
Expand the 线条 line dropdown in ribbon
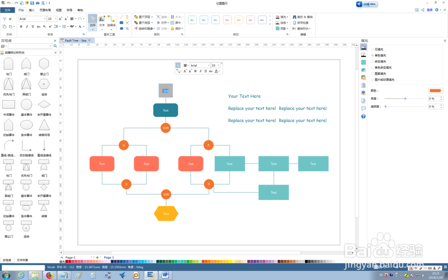coord(287,23)
